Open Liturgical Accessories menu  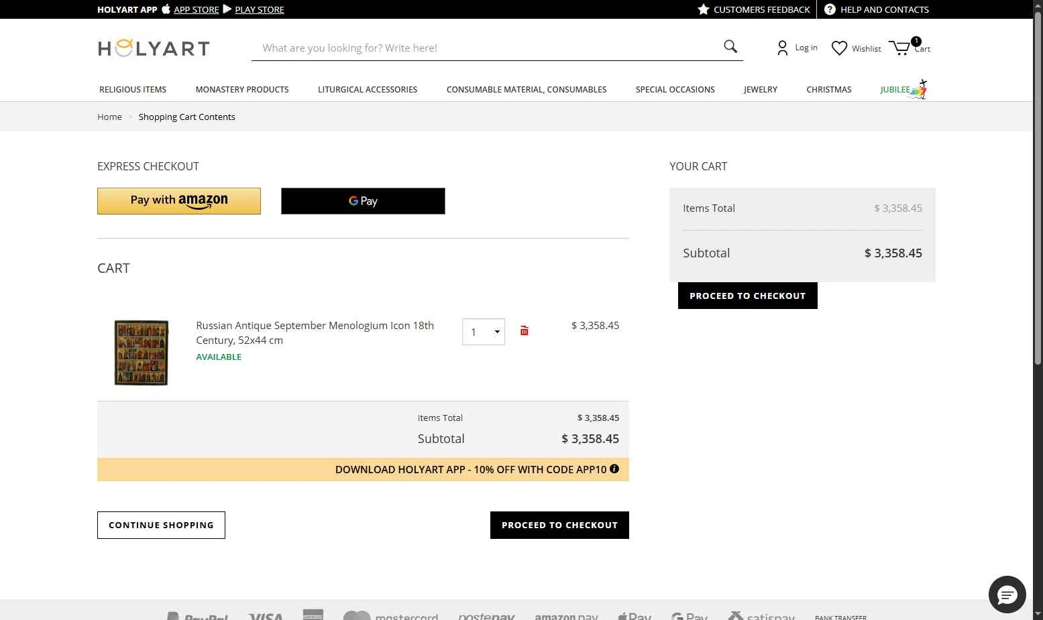pyautogui.click(x=368, y=89)
